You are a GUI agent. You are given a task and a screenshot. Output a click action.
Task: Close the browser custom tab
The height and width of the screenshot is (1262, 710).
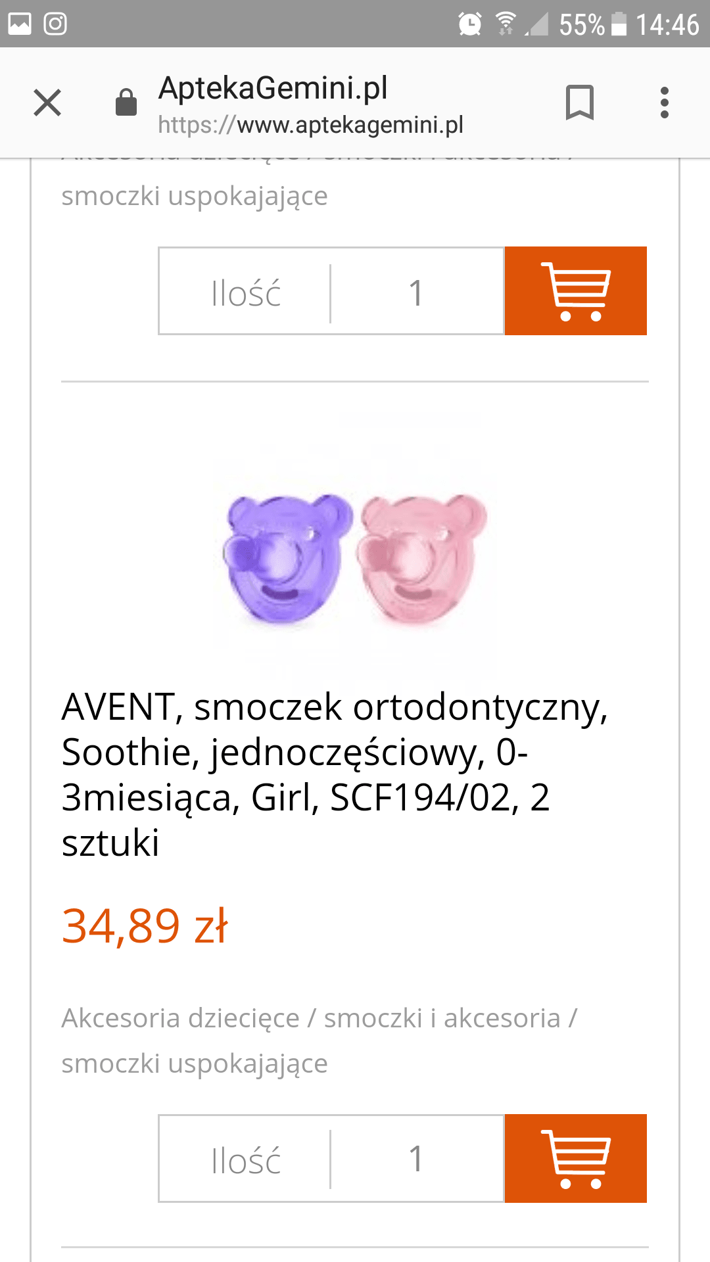click(47, 103)
